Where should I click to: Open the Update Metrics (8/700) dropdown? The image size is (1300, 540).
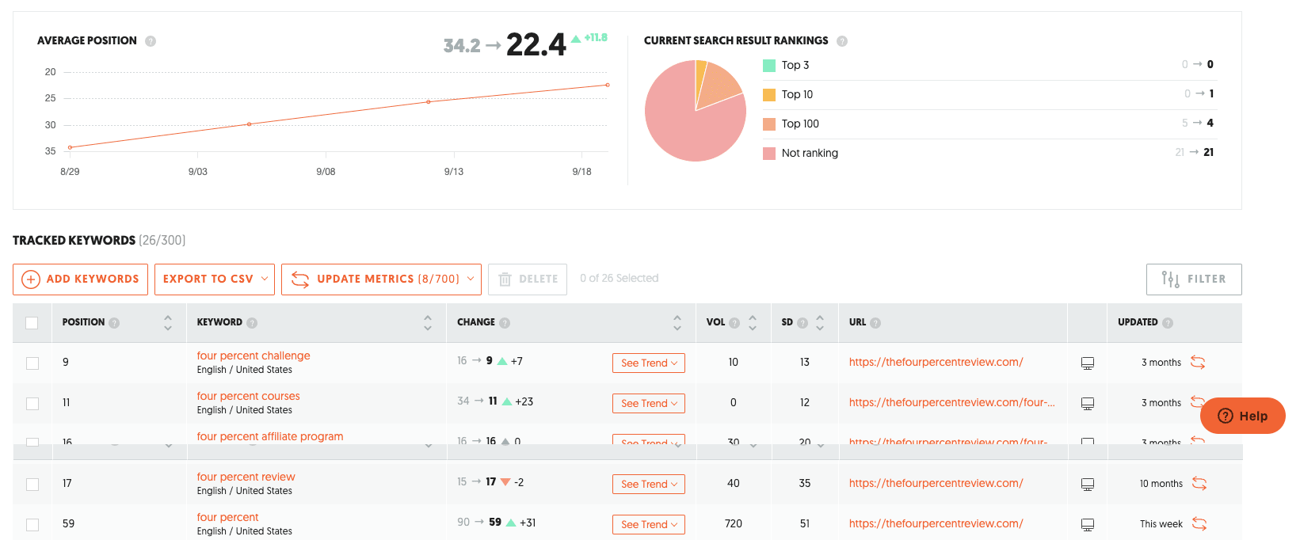(381, 280)
